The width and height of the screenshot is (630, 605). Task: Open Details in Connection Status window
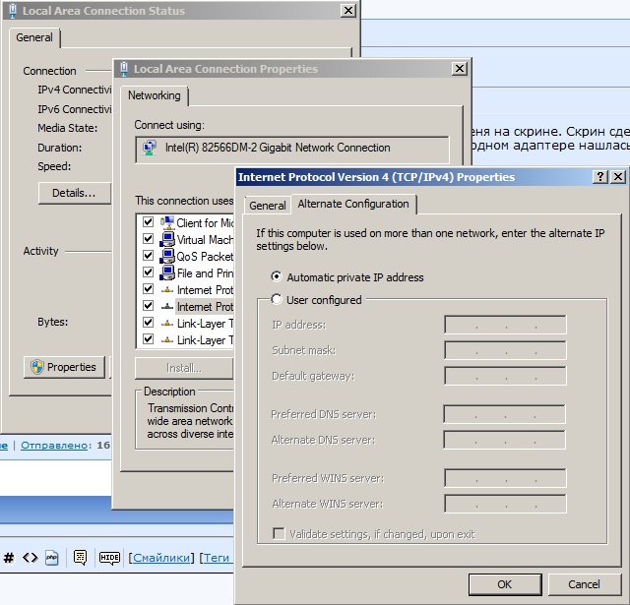pyautogui.click(x=74, y=193)
